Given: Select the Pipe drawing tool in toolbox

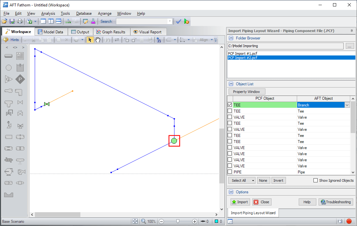Looking at the screenshot, I should click(x=9, y=56).
